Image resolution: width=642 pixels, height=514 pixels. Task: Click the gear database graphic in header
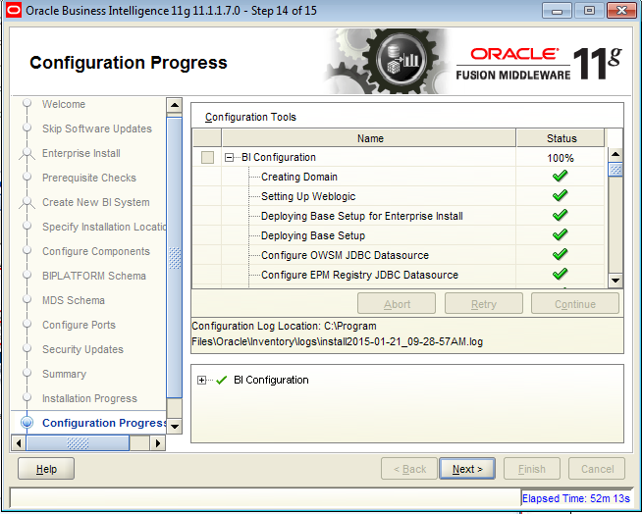tap(387, 62)
